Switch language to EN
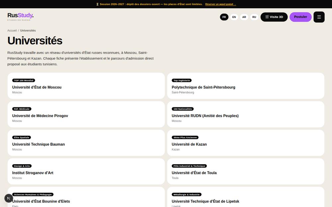This screenshot has width=332, height=207. pyautogui.click(x=234, y=17)
